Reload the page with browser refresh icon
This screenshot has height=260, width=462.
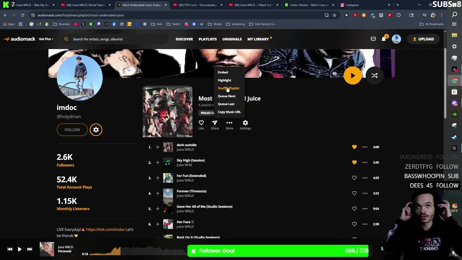click(22, 15)
